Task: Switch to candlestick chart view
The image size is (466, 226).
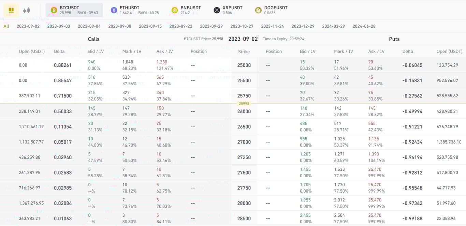Action: click(26, 10)
